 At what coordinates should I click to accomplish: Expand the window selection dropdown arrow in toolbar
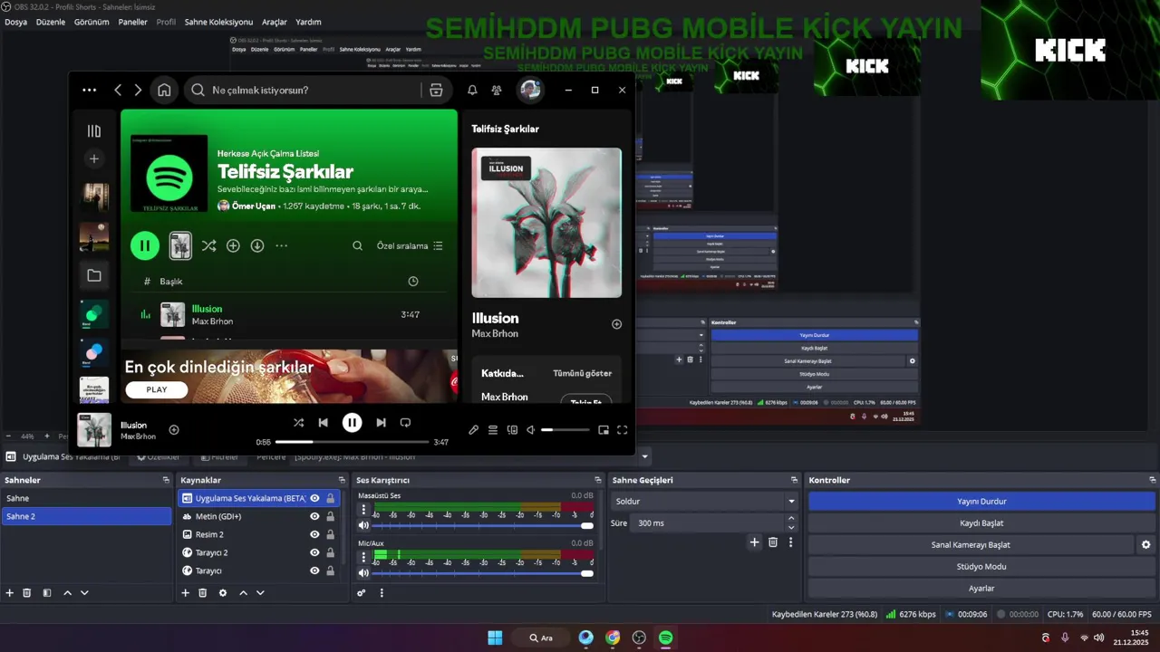point(645,457)
